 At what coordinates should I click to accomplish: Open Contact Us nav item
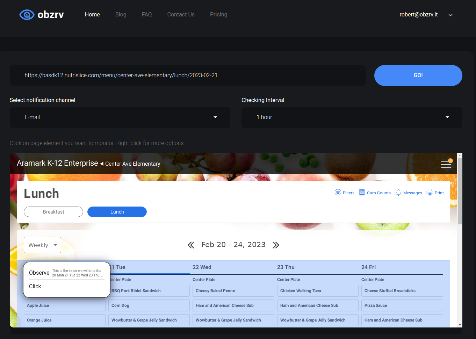[181, 14]
